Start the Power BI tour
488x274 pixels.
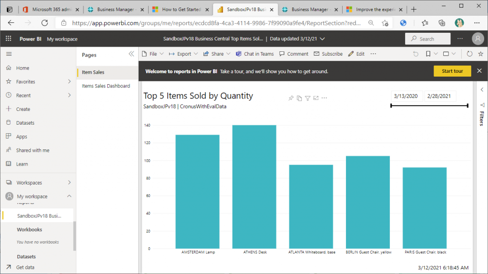[452, 71]
